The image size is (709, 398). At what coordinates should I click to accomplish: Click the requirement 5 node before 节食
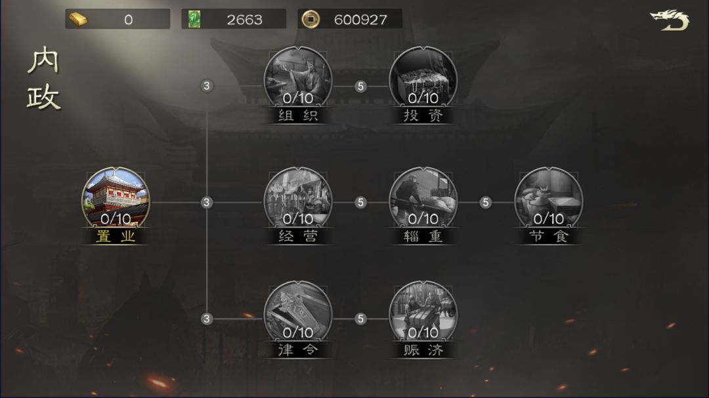(x=486, y=203)
